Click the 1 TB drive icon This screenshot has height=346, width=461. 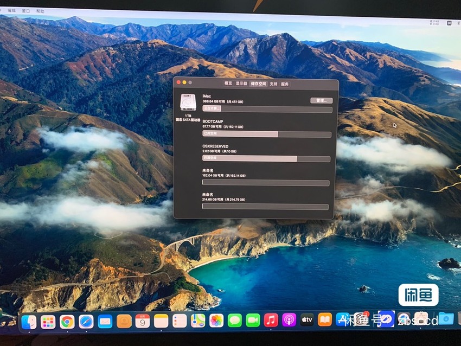188,102
